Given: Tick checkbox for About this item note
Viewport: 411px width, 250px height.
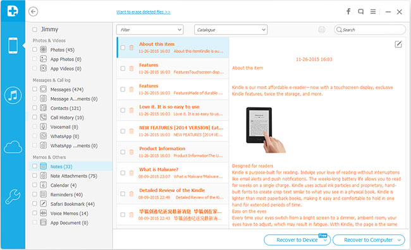Looking at the screenshot, I should tap(123, 47).
